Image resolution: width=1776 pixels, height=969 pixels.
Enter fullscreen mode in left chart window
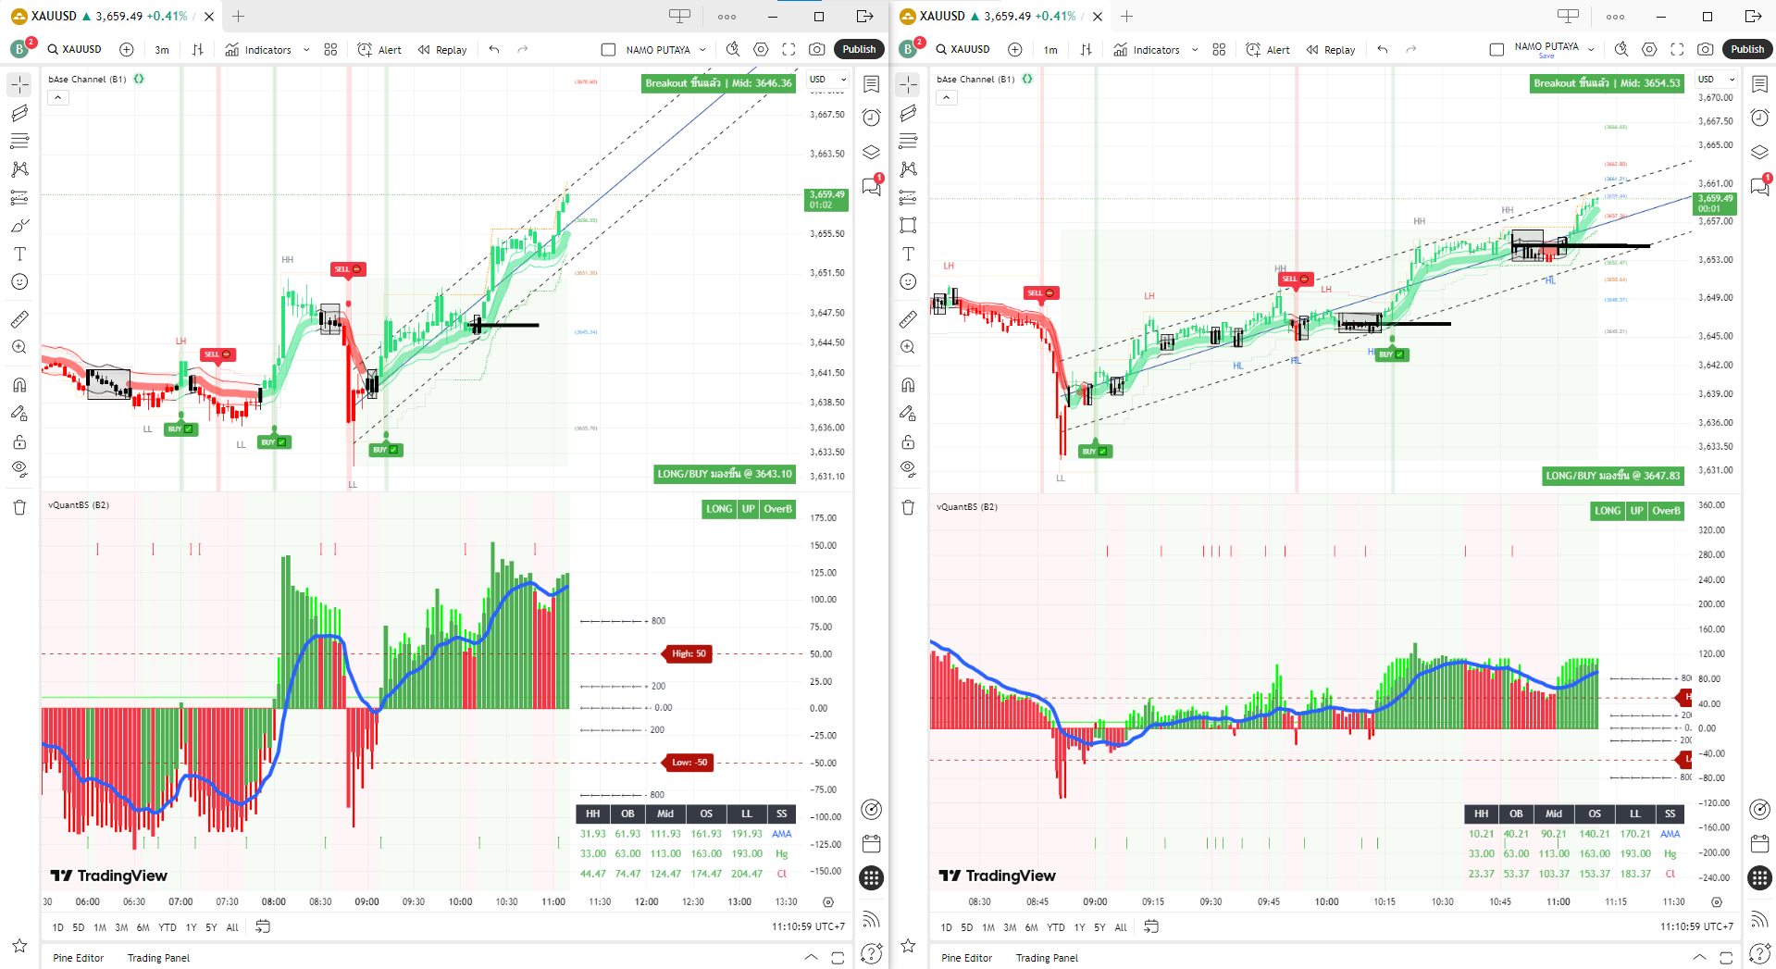point(789,49)
